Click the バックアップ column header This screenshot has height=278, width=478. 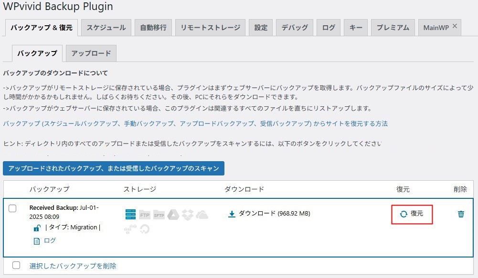click(49, 189)
